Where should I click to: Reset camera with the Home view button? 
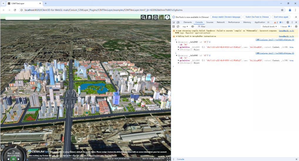tap(149, 17)
